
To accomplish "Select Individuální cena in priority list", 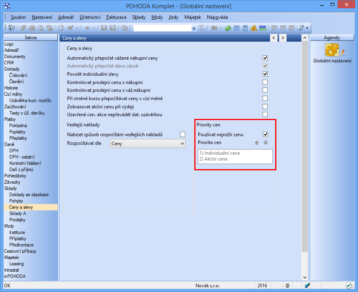I will [x=220, y=153].
